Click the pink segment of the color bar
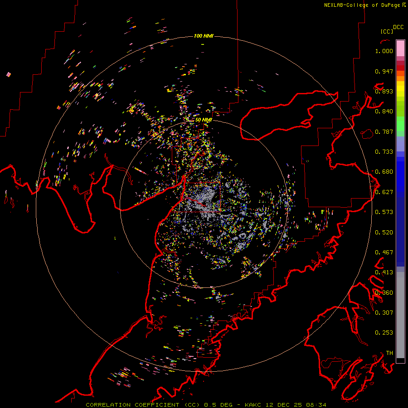Image resolution: width=408 pixels, height=408 pixels. coord(400,48)
